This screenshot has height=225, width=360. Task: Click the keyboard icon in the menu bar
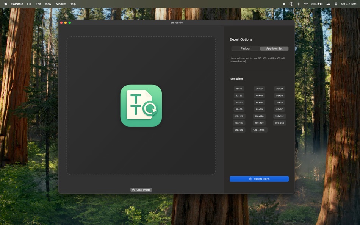point(327,4)
